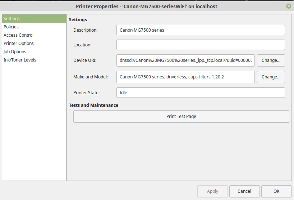The width and height of the screenshot is (294, 200).
Task: Click the Printer State field showing Idle
Action: (x=201, y=93)
